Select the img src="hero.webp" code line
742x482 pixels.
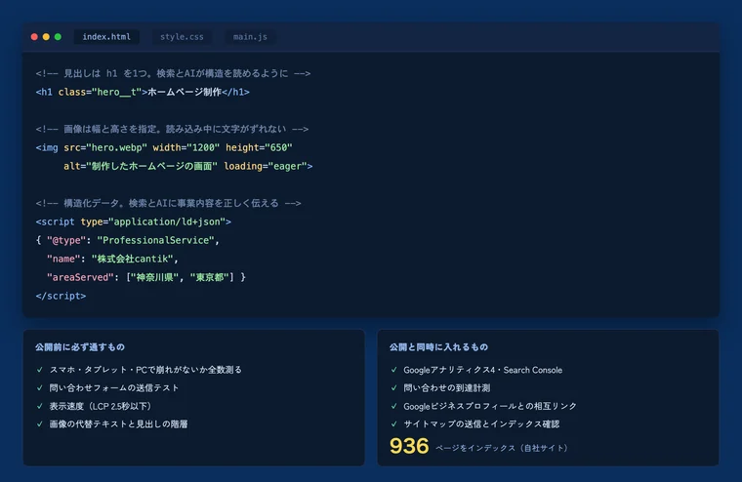pos(164,147)
